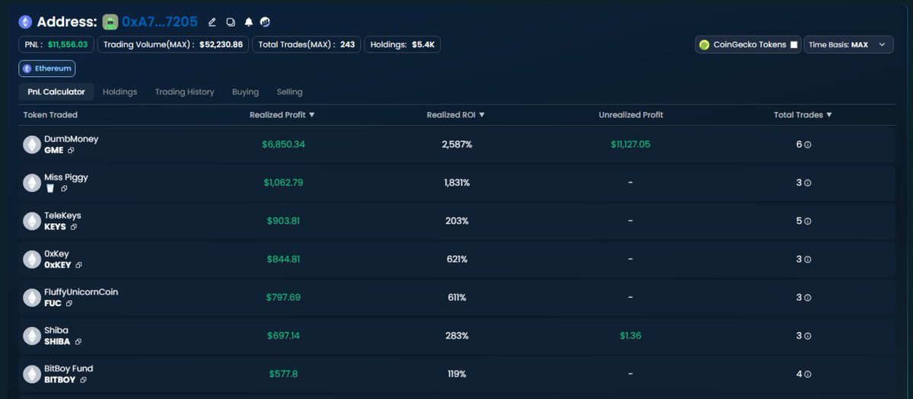Screen dimensions: 913x399
Task: Select the PnL Calculator tab
Action: (x=56, y=91)
